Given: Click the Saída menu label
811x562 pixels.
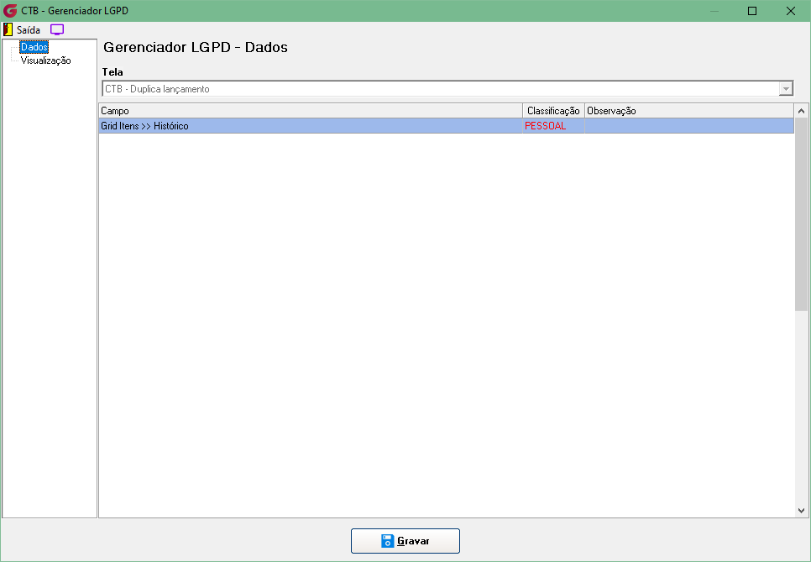Looking at the screenshot, I should 29,30.
